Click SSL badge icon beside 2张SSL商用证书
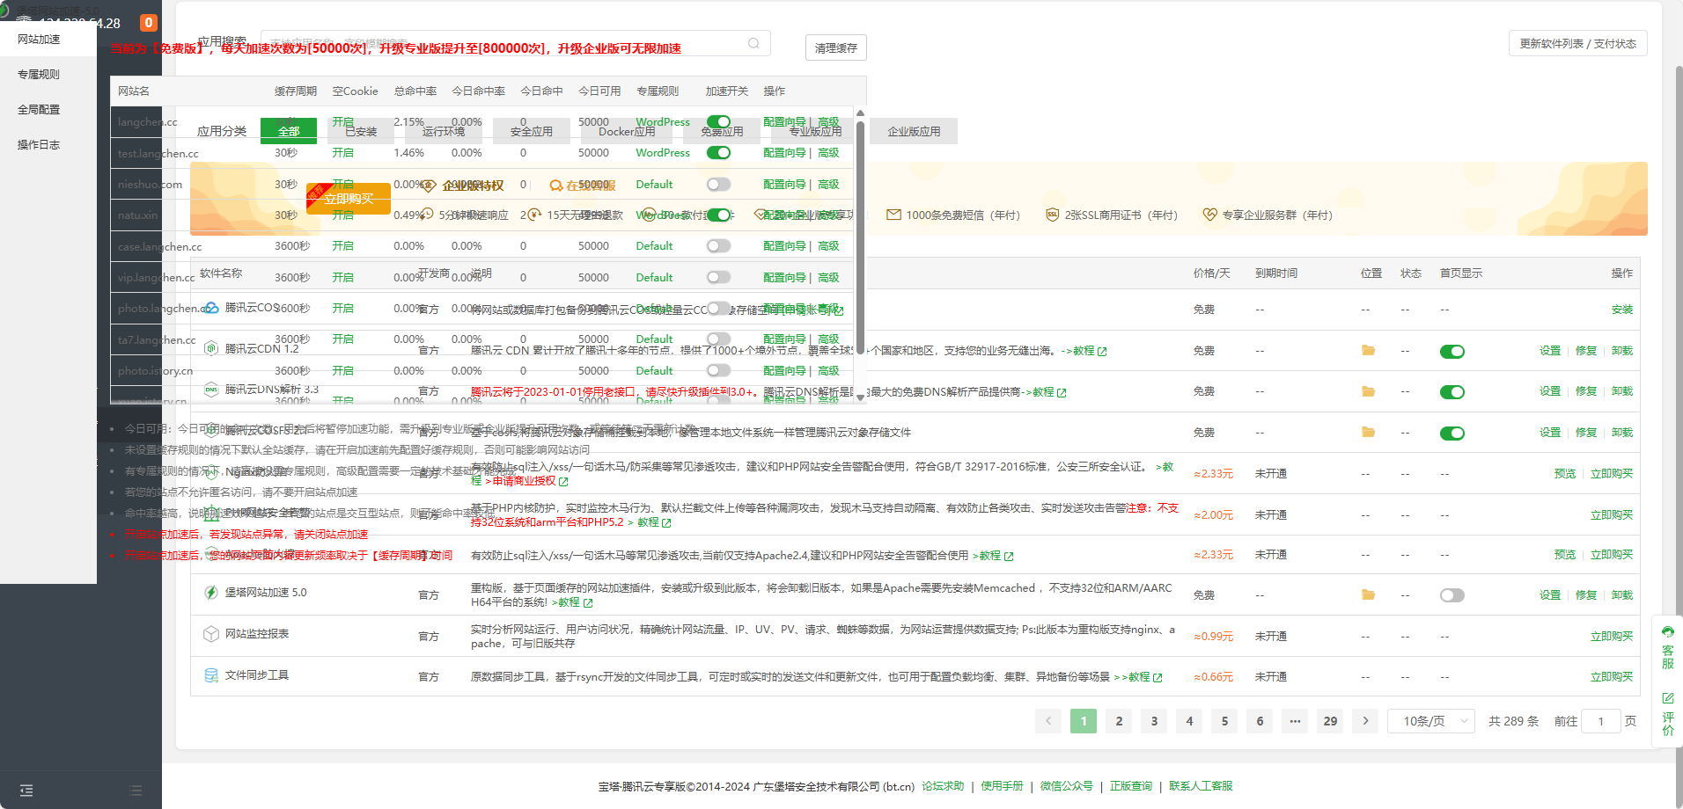 1052,215
